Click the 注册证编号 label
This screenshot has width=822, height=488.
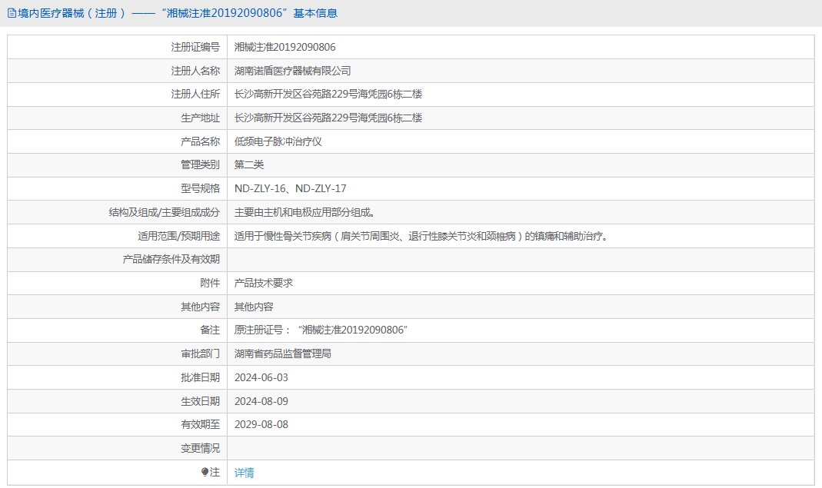point(195,47)
